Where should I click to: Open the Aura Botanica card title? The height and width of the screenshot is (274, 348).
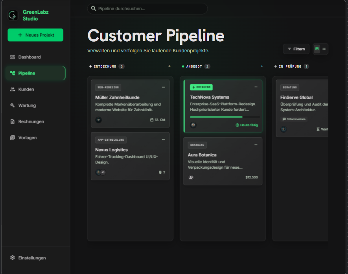click(x=202, y=155)
